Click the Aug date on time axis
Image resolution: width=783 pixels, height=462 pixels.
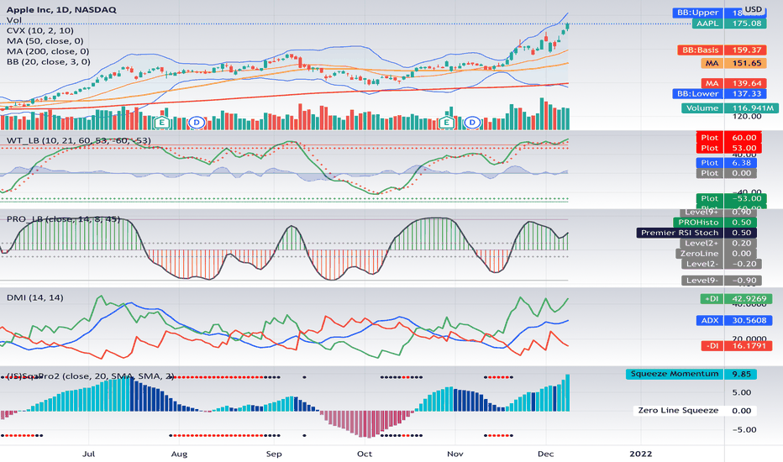tap(179, 454)
